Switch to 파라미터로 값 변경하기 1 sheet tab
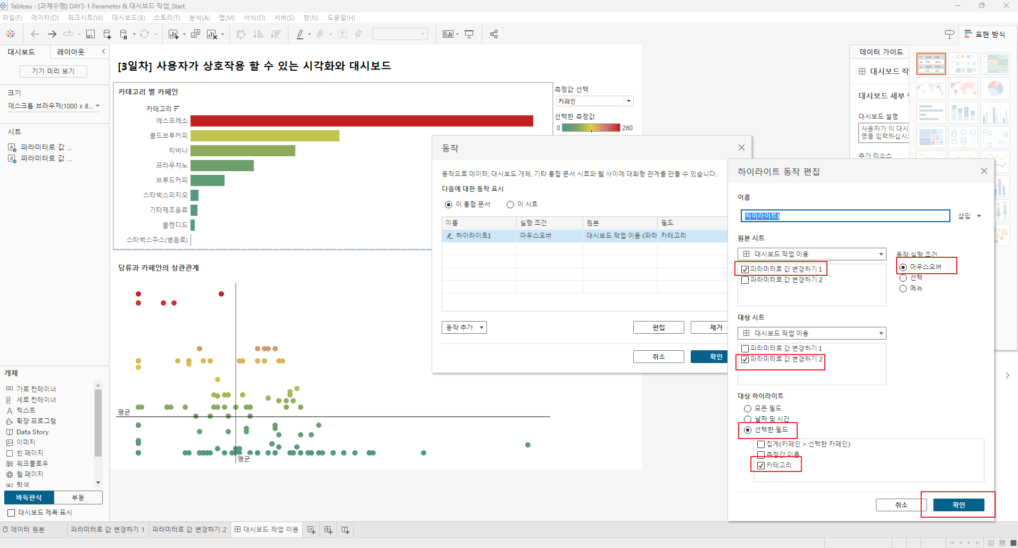The height and width of the screenshot is (548, 1018). [x=107, y=530]
